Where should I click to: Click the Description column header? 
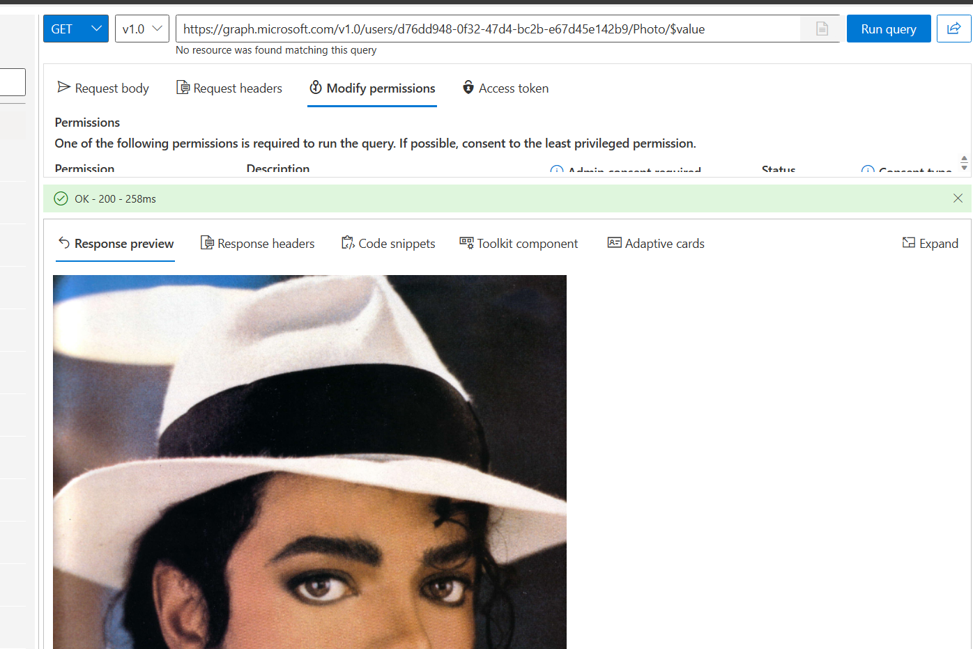[x=277, y=169]
